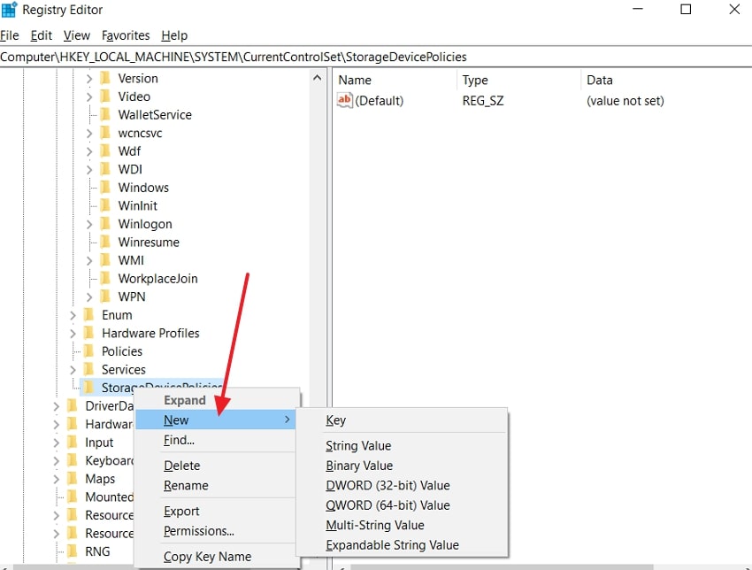Select the WalletService folder icon
The height and width of the screenshot is (570, 752).
coord(105,114)
